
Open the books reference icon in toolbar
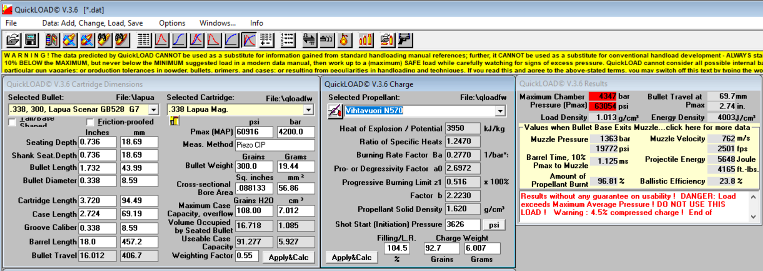52,39
